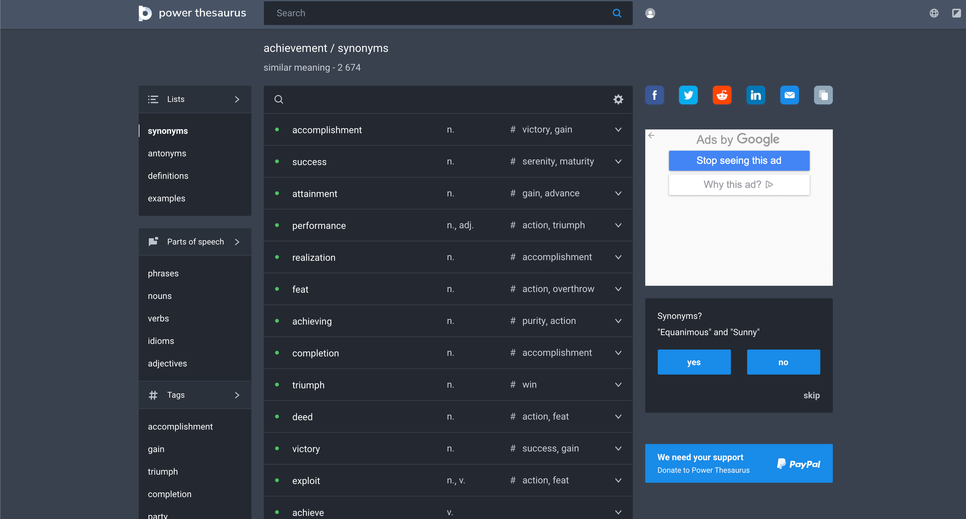
Task: Click the email share icon
Action: point(789,95)
